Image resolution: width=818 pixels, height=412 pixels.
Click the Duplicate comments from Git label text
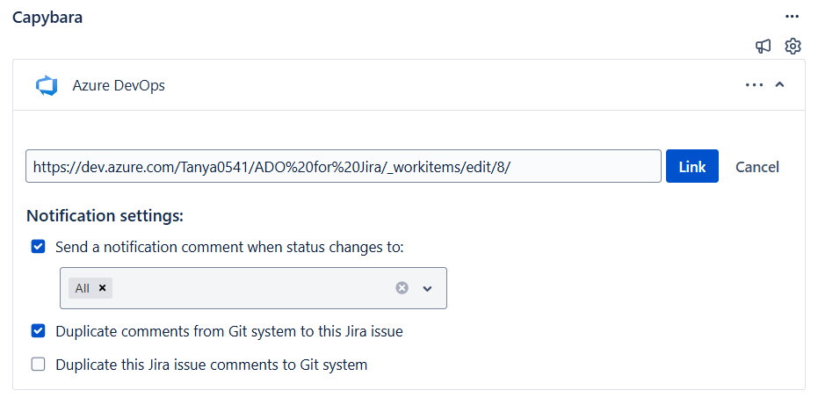[228, 331]
